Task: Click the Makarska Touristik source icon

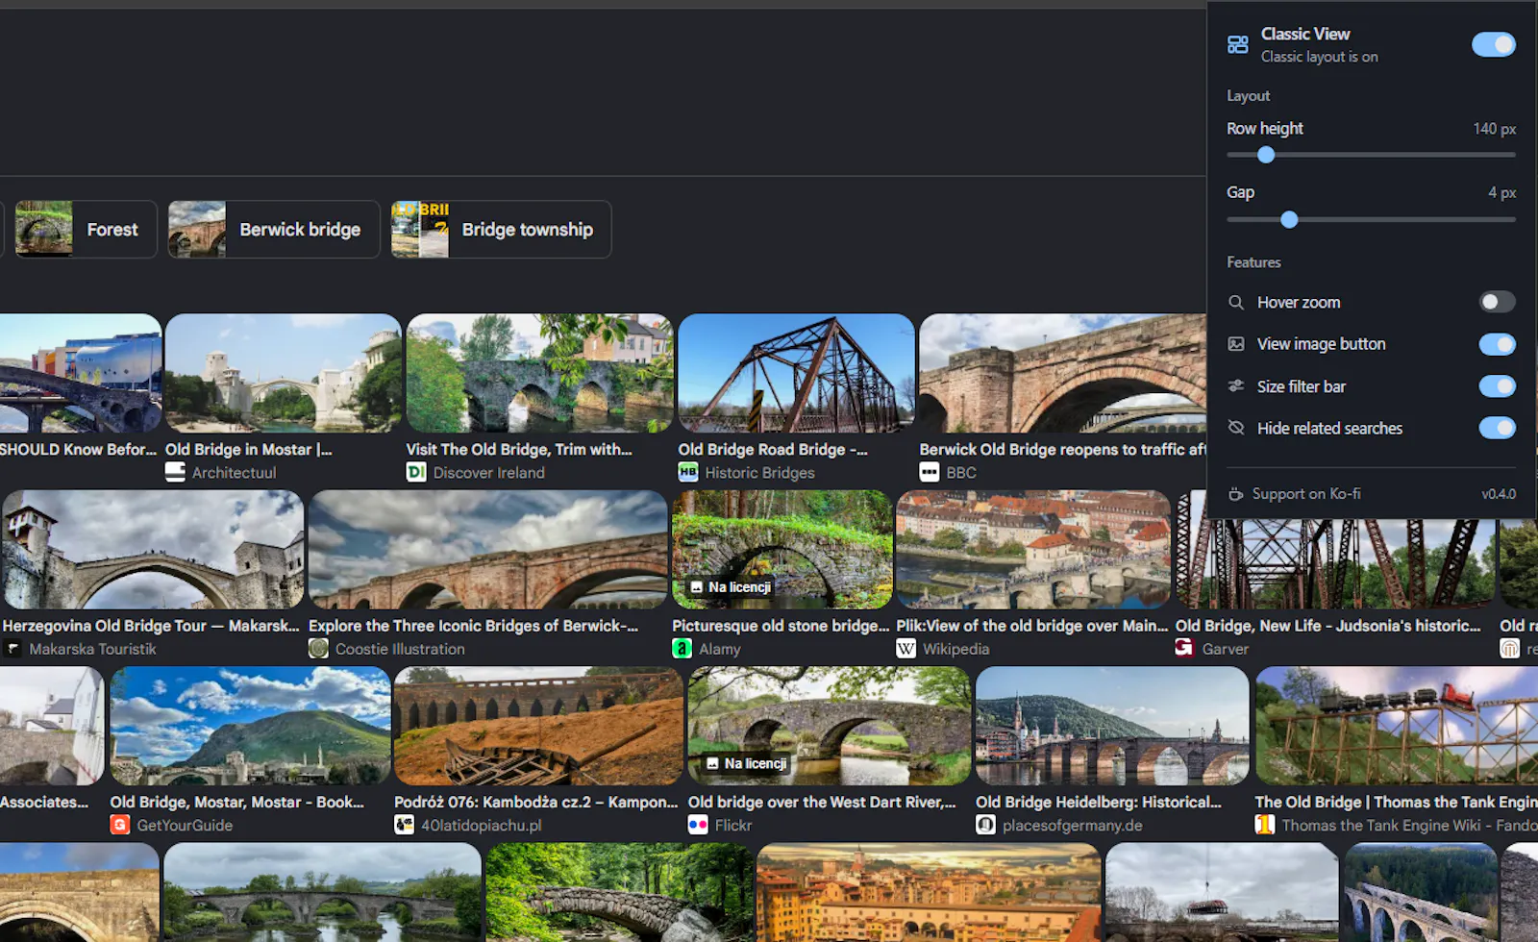Action: coord(12,649)
